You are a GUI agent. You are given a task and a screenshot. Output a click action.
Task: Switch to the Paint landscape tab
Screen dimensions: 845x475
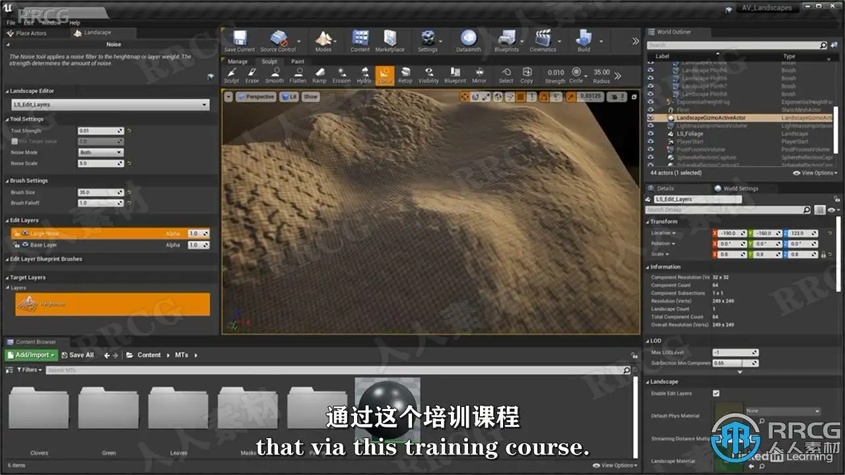(298, 61)
